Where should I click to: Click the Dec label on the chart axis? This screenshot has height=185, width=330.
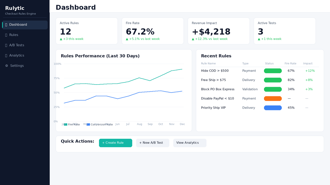[x=182, y=124]
